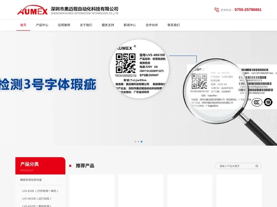Open the 首页 home menu item
The image size is (277, 207).
point(23,25)
